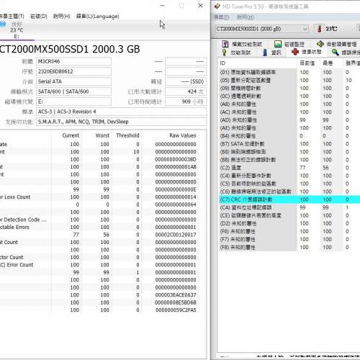
Task: Open the Error Scan tab with magnifier icon
Action: tap(346, 53)
